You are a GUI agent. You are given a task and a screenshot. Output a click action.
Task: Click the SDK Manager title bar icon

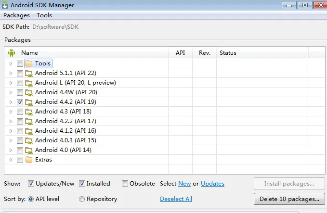pyautogui.click(x=5, y=5)
